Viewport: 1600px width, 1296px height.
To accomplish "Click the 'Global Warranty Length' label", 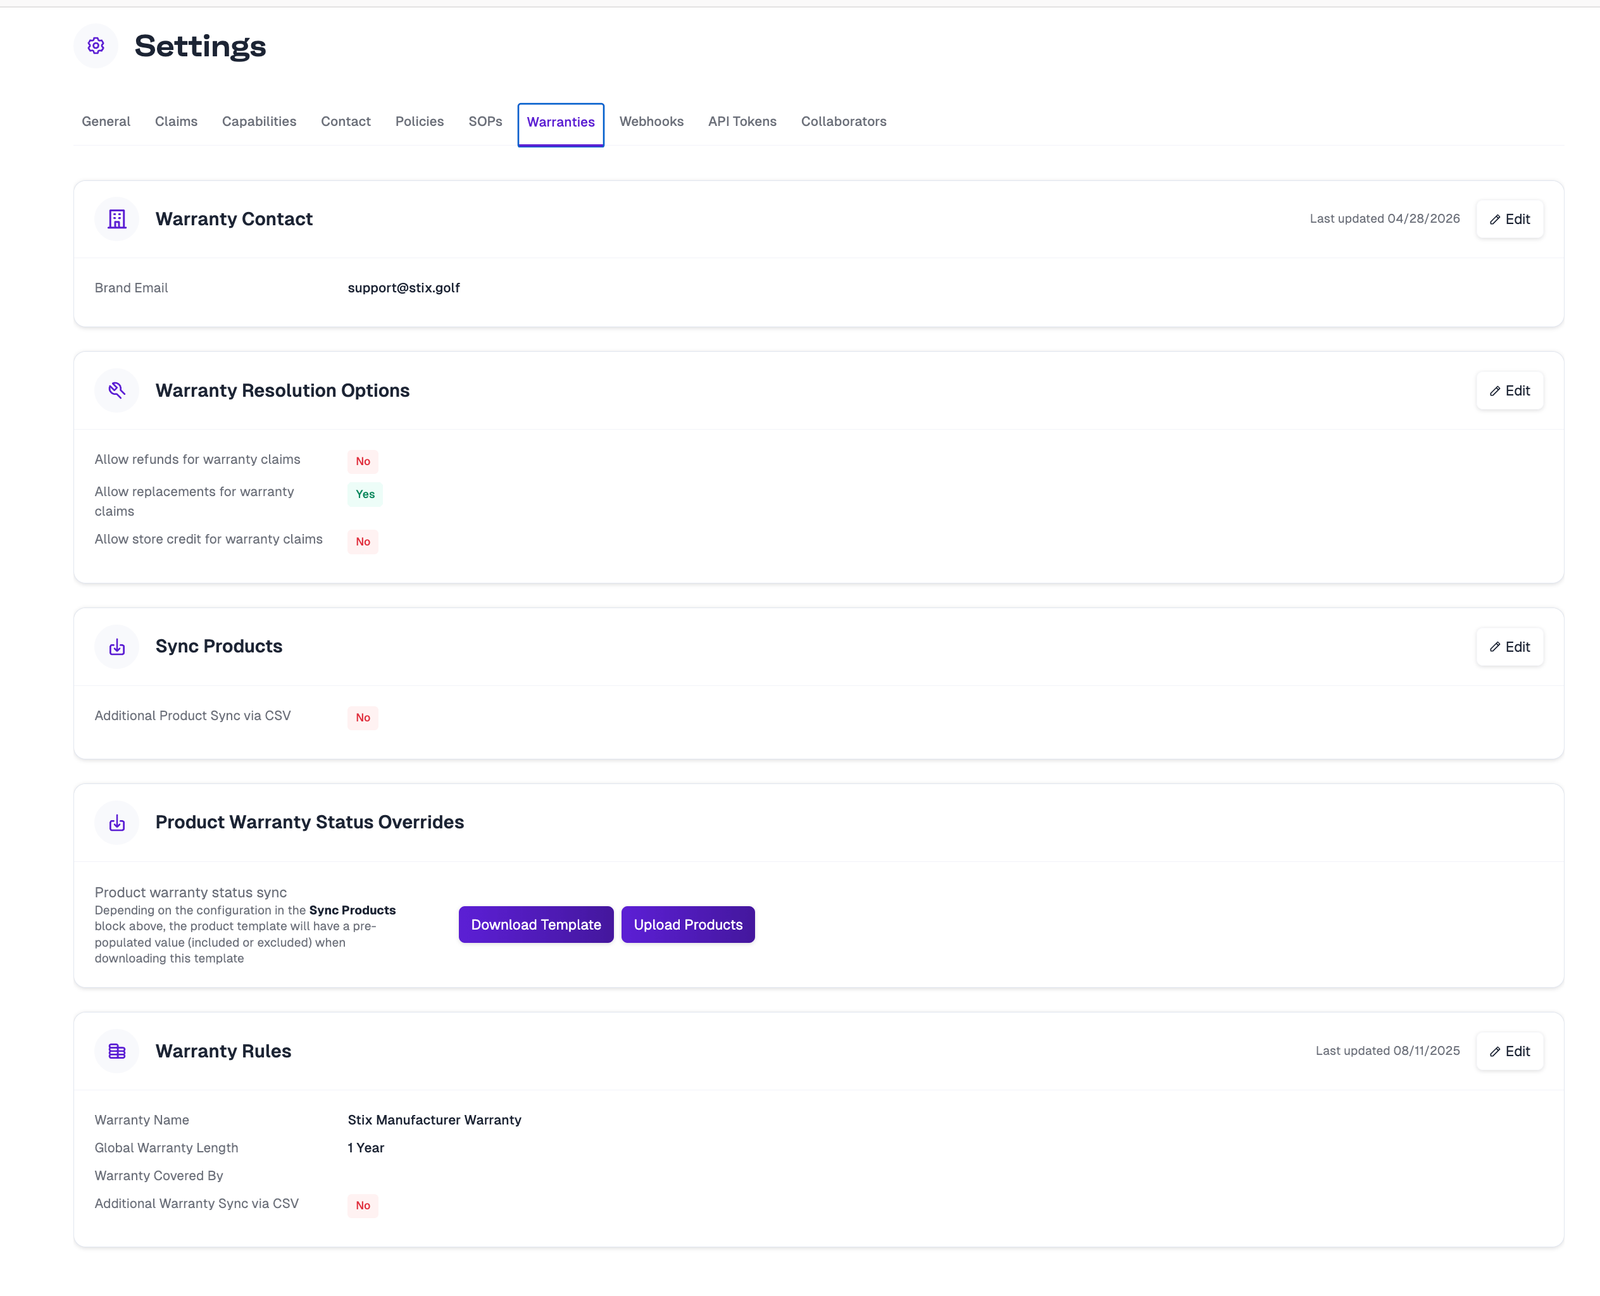I will [x=166, y=1148].
